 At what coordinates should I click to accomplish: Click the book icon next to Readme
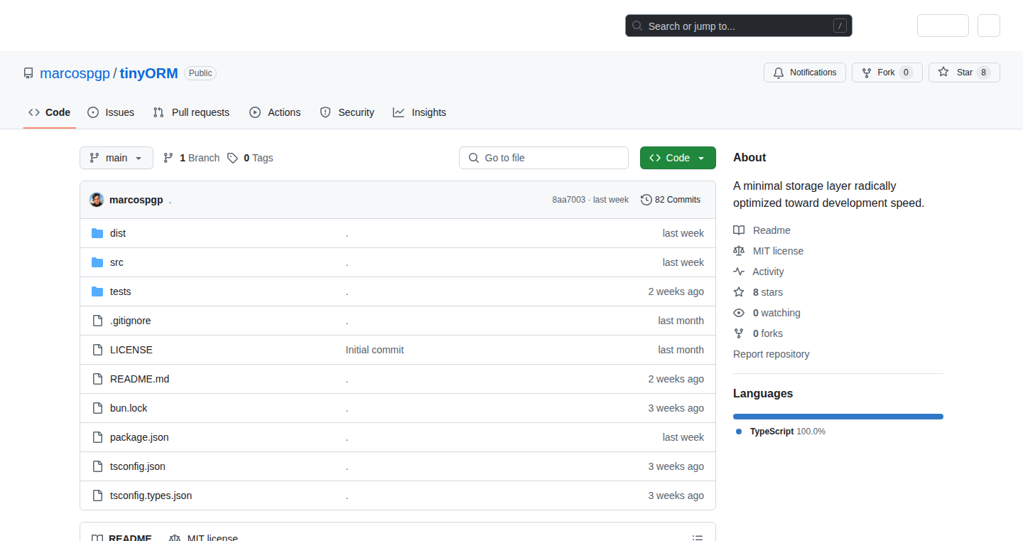pyautogui.click(x=739, y=230)
